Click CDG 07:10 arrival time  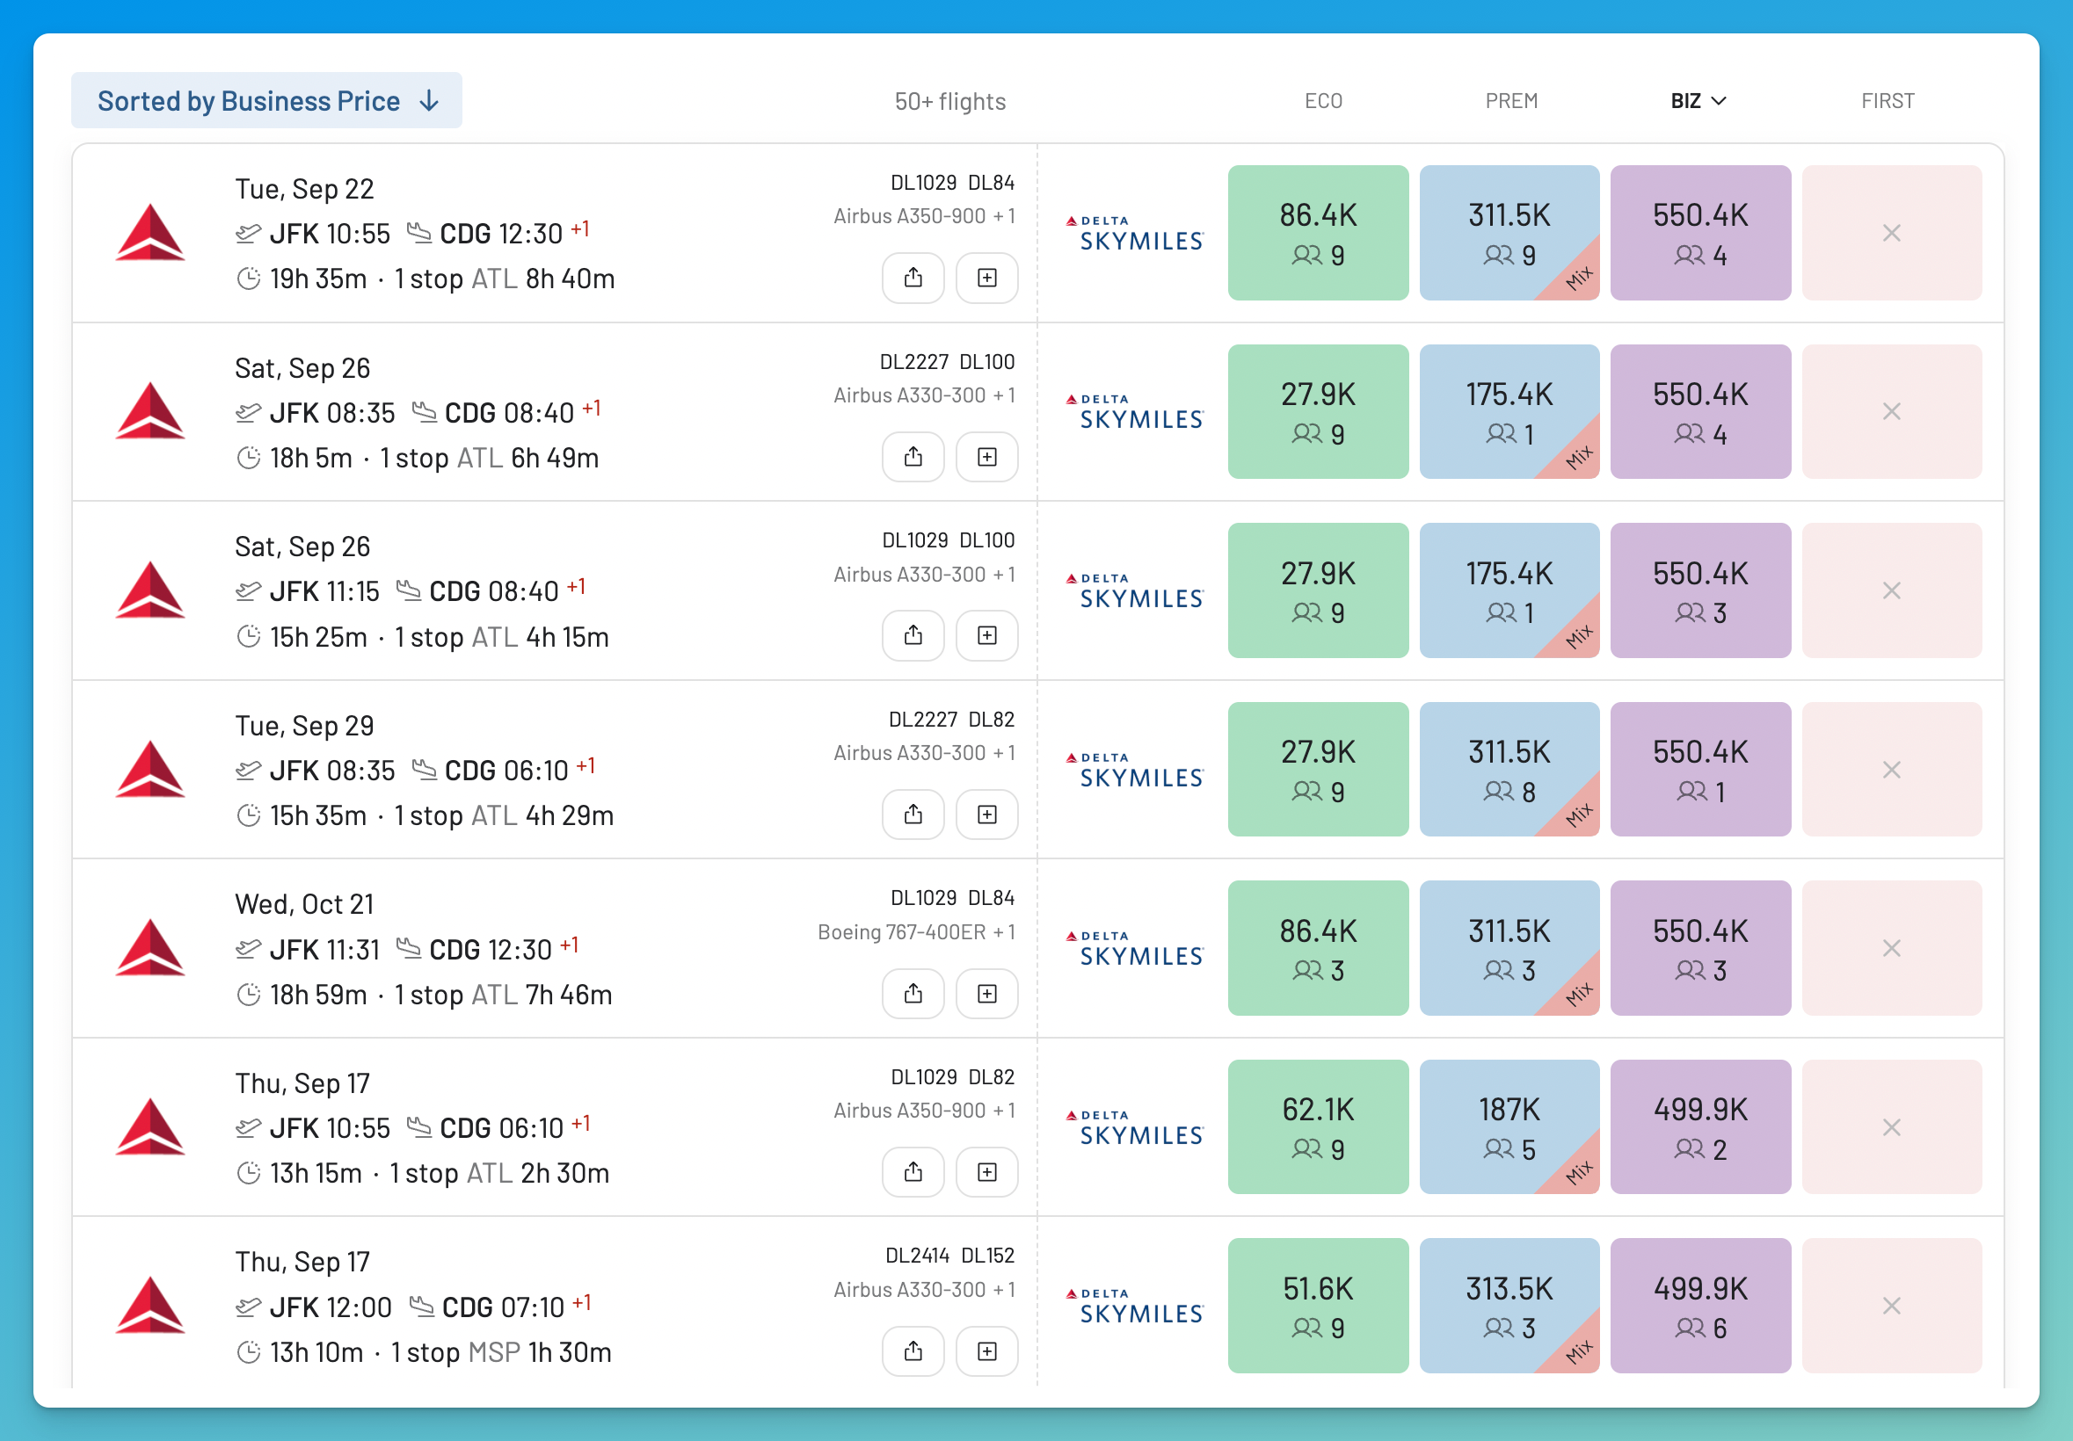[503, 1307]
